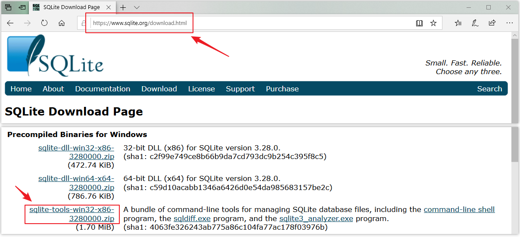The image size is (520, 237).
Task: Download sqlite-tools-win32-x86-3280000.zip
Action: [x=72, y=214]
